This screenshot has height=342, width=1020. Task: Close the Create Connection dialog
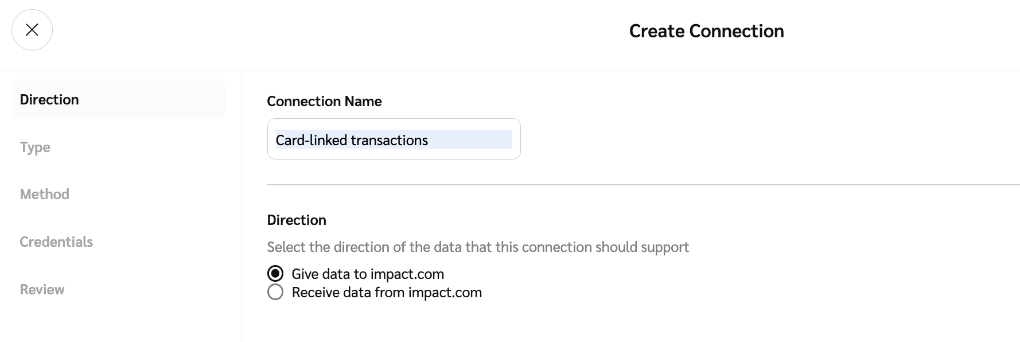point(32,30)
